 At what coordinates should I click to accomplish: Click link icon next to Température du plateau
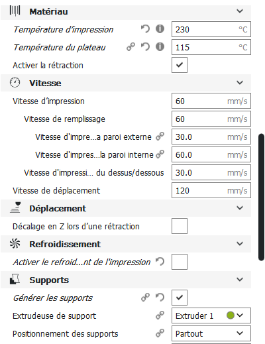point(131,47)
